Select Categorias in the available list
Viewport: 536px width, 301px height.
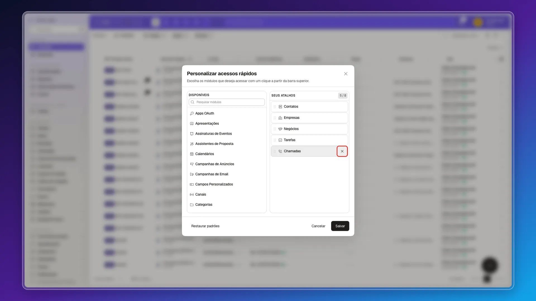coord(227,205)
